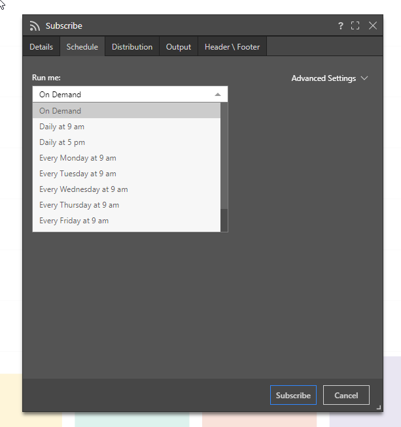Choose On Demand from the list
The width and height of the screenshot is (401, 427).
click(60, 111)
